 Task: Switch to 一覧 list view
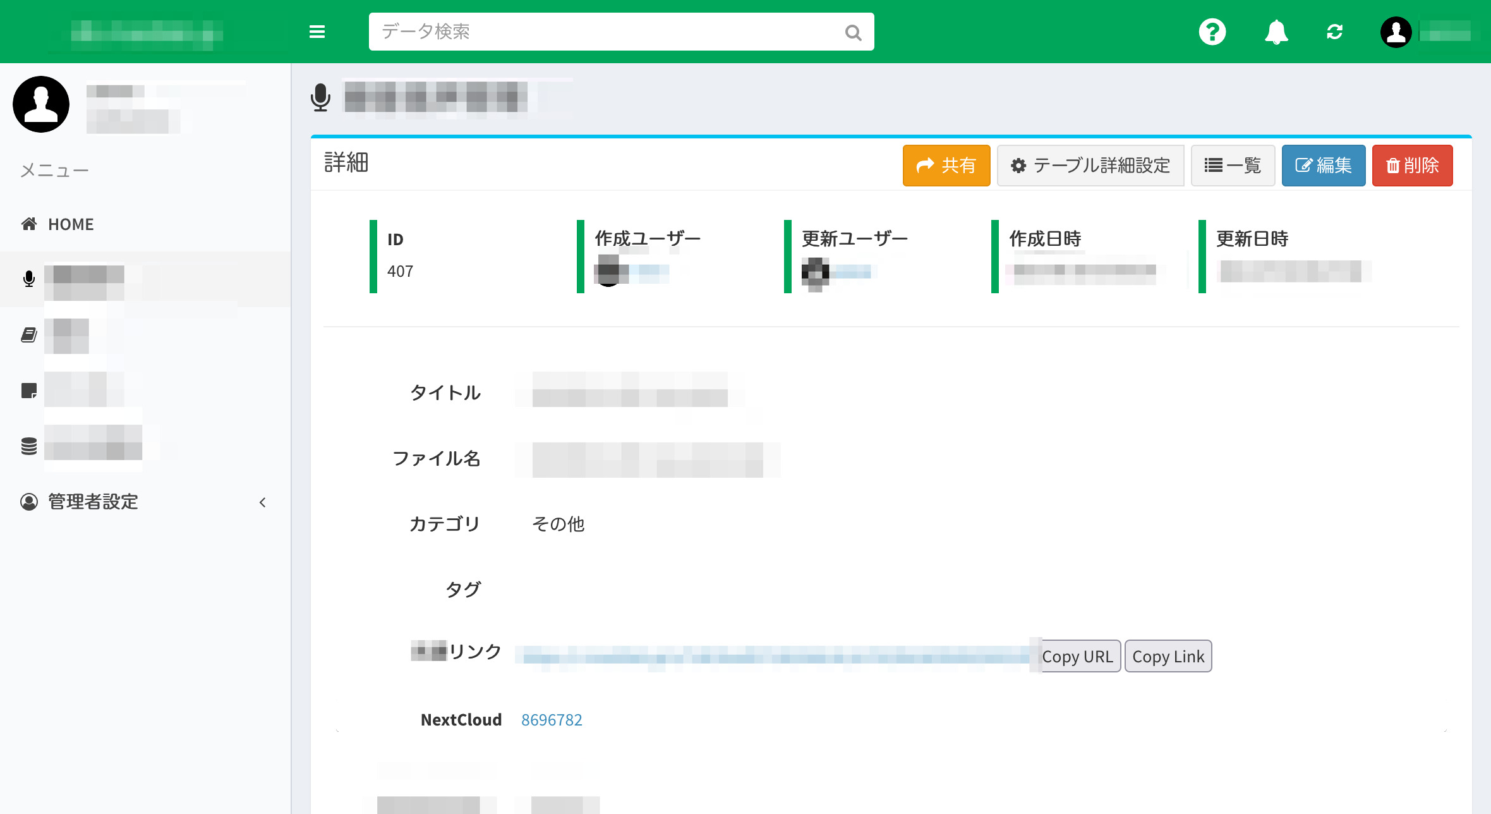pyautogui.click(x=1233, y=166)
